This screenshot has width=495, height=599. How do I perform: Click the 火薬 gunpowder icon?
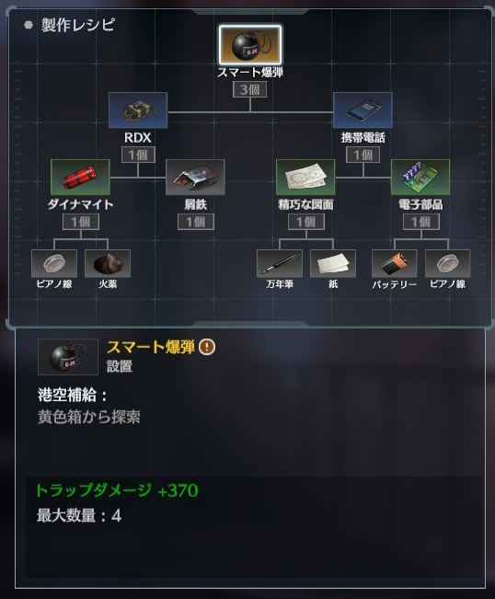click(108, 263)
